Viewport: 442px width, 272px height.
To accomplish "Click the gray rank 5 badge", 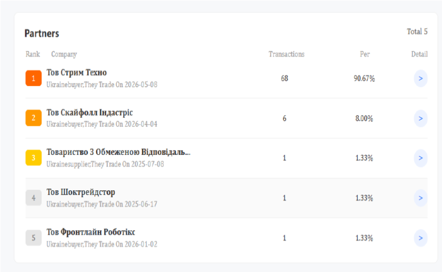I will point(34,238).
